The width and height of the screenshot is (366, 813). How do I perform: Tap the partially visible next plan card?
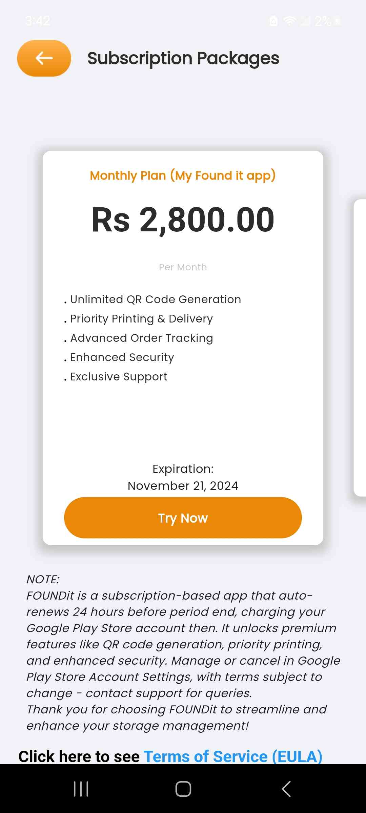360,348
